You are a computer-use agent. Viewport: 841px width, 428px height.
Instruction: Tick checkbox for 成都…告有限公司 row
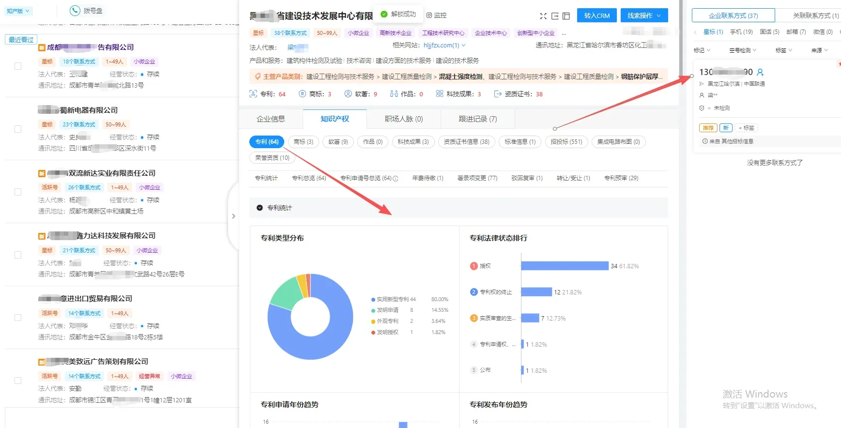tap(18, 66)
